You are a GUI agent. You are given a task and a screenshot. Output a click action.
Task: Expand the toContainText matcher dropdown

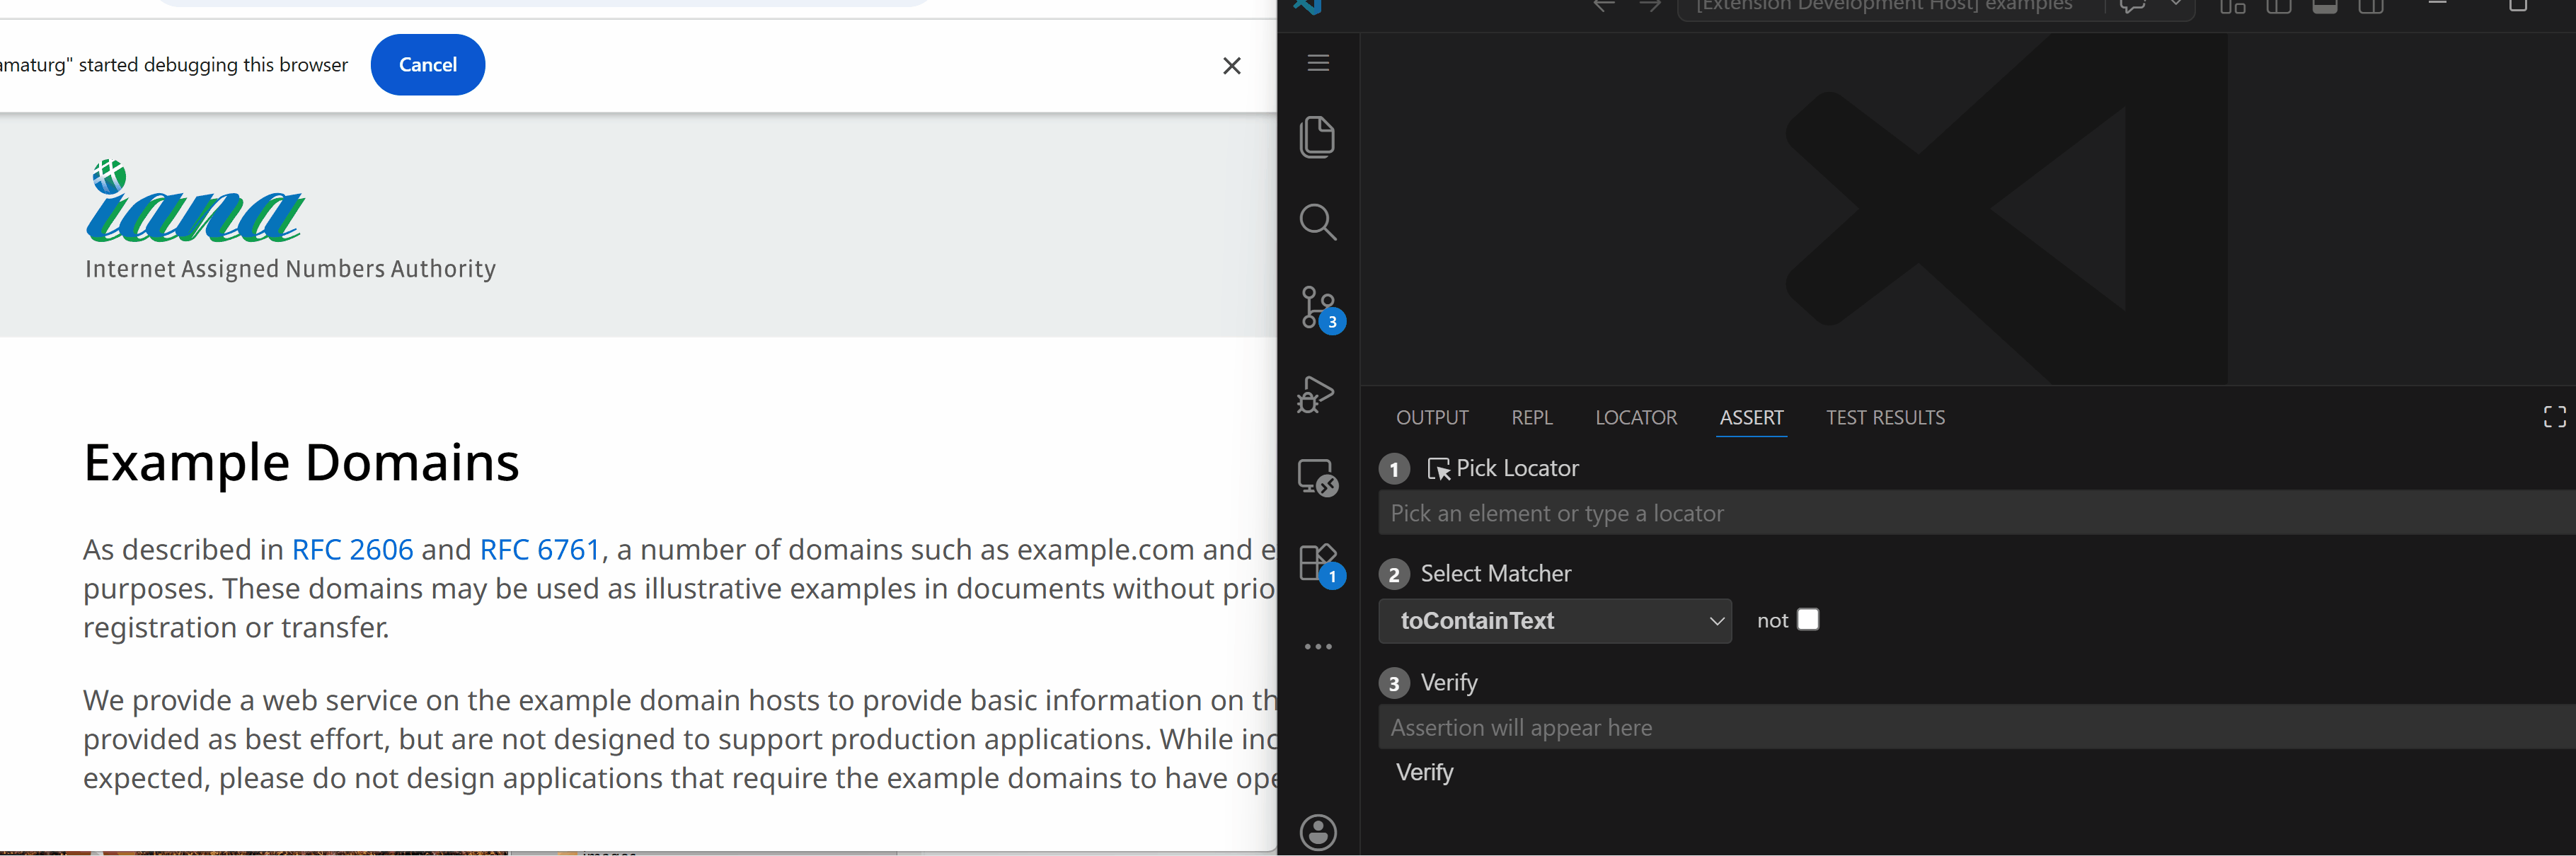pyautogui.click(x=1554, y=621)
